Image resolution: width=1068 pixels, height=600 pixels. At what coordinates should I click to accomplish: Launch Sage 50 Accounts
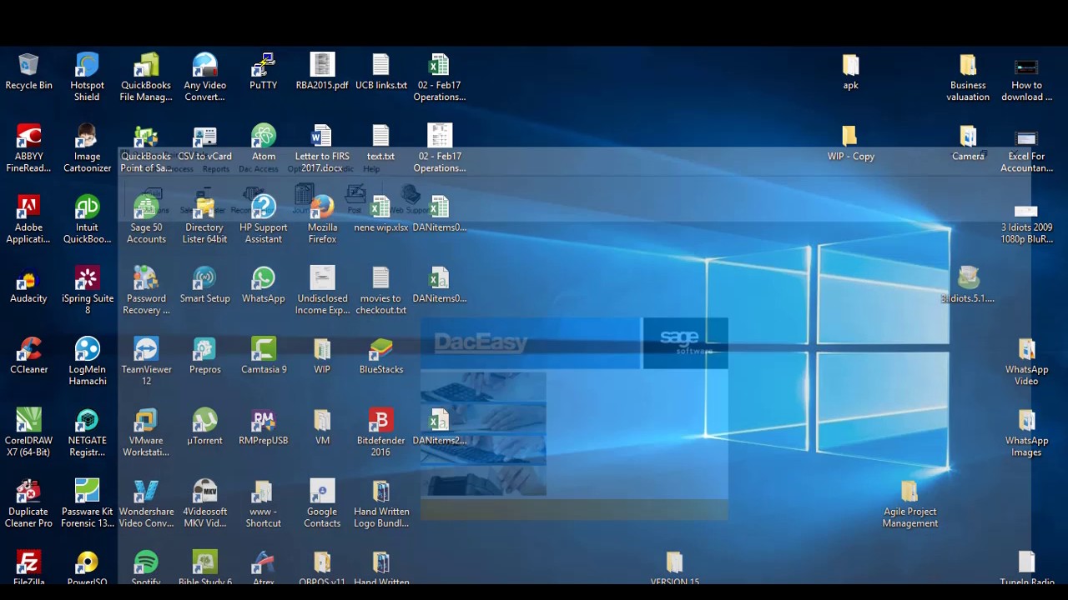(146, 219)
